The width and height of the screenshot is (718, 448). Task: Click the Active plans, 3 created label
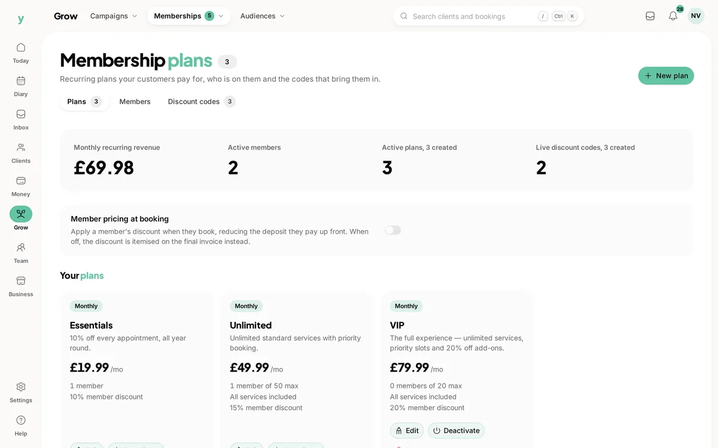(x=419, y=148)
